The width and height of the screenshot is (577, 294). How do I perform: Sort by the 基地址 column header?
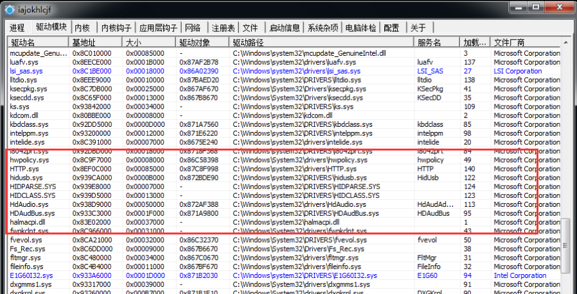[x=96, y=42]
